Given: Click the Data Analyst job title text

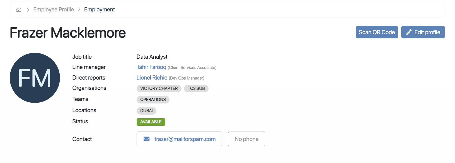Looking at the screenshot, I should click(x=152, y=57).
